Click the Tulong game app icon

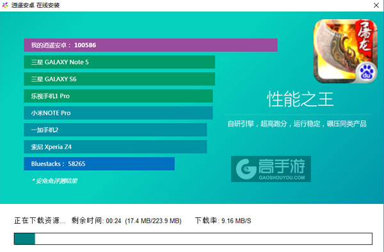coord(346,51)
